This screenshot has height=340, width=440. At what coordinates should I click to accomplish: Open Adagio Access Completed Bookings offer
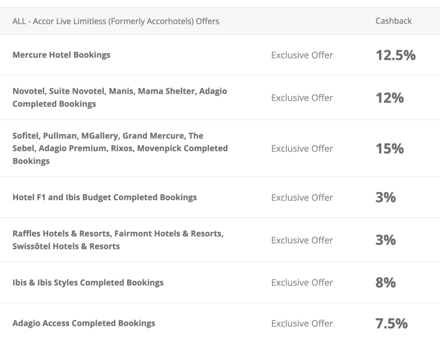(x=84, y=323)
